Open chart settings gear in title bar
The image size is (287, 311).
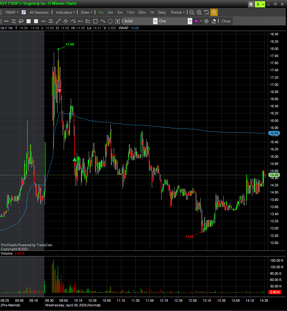coord(251,4)
